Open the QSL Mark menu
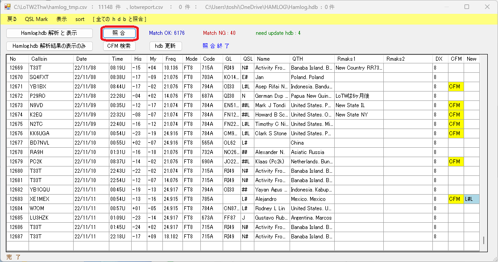This screenshot has width=498, height=262. pos(36,19)
